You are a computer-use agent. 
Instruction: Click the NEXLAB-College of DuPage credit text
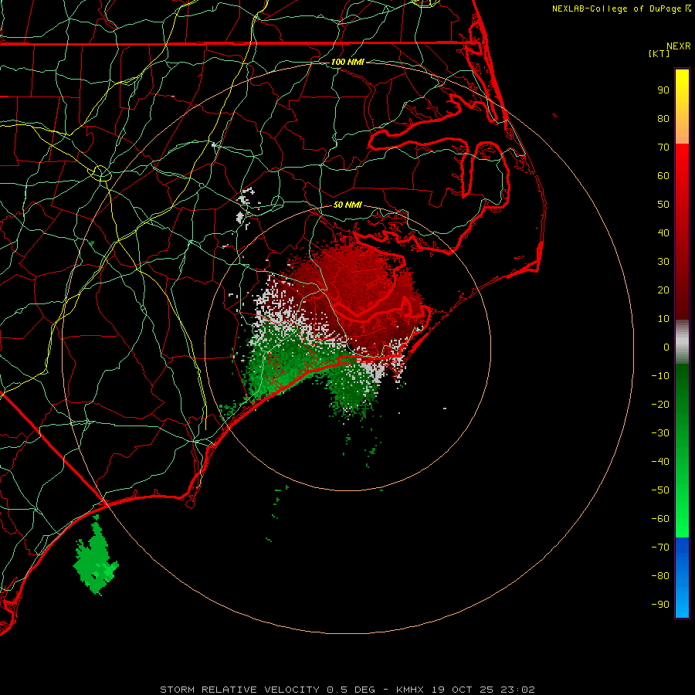(616, 8)
